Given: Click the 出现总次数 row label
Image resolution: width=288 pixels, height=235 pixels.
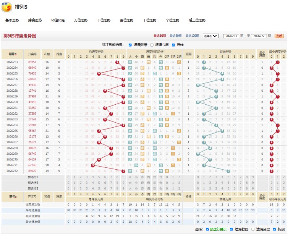Looking at the screenshot, I should (x=33, y=204).
